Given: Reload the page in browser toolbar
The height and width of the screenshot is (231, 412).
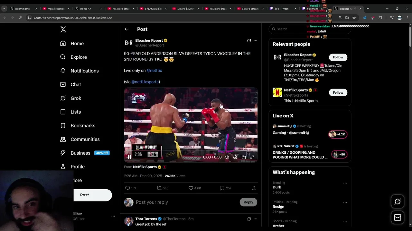Looking at the screenshot, I should 20,18.
